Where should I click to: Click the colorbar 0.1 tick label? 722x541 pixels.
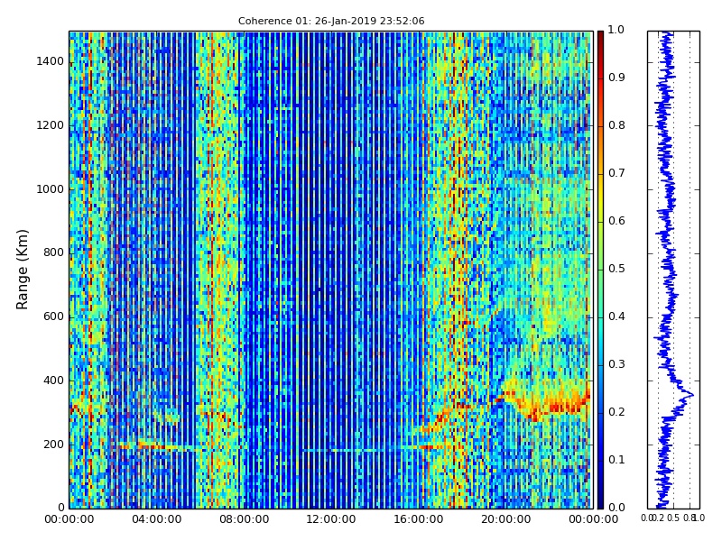(616, 460)
